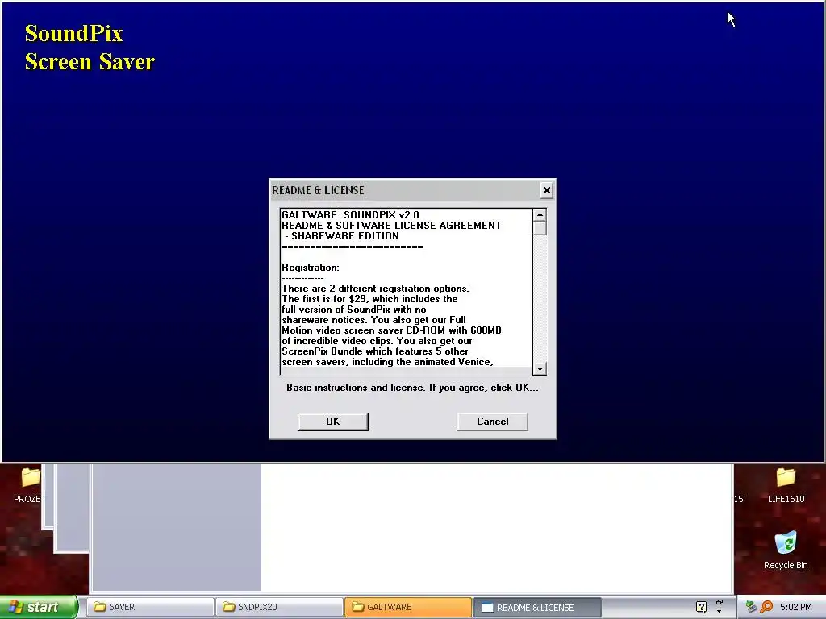Click OK to accept the license
The image size is (826, 619).
[x=332, y=422]
